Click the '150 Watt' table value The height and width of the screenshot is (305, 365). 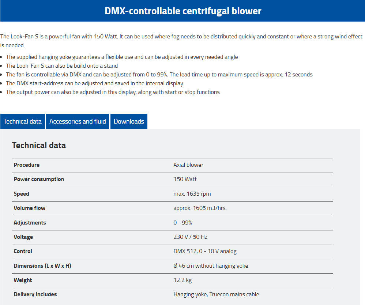pos(185,179)
